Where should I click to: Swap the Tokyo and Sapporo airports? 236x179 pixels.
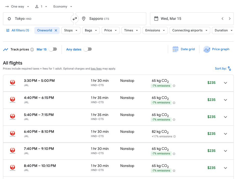[74, 19]
